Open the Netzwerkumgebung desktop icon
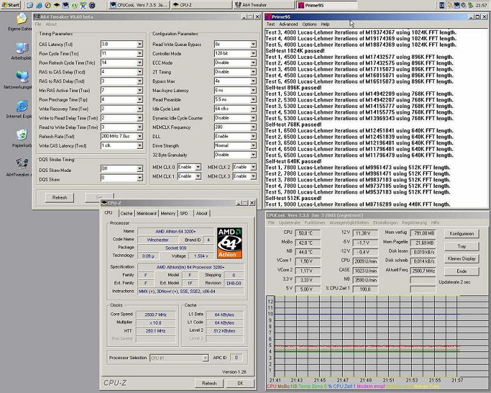 (22, 77)
